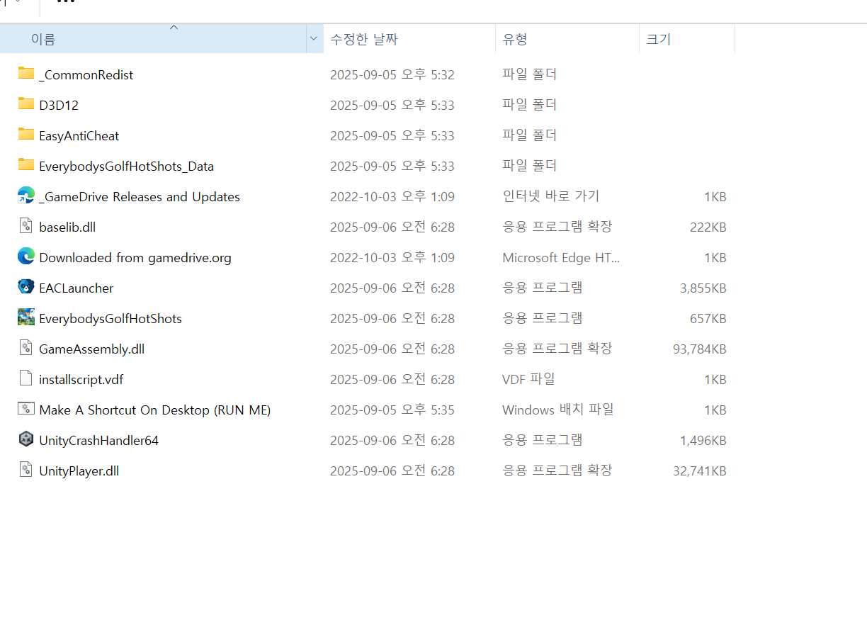The height and width of the screenshot is (620, 867).
Task: Click the EverybodysGolfHotShots game icon
Action: point(26,317)
